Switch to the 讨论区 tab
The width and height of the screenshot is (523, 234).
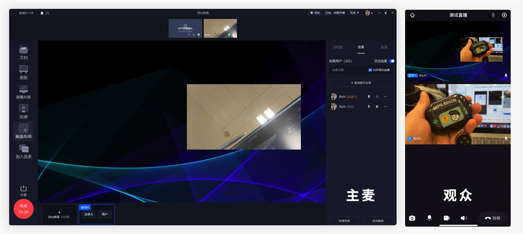click(x=338, y=47)
